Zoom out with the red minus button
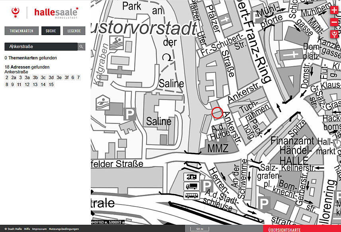 (x=334, y=22)
